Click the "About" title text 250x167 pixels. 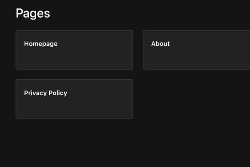pyautogui.click(x=160, y=44)
